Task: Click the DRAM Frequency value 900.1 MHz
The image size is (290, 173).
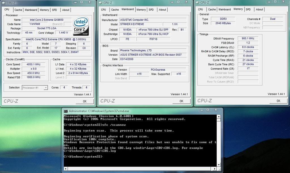Action: [x=248, y=38]
